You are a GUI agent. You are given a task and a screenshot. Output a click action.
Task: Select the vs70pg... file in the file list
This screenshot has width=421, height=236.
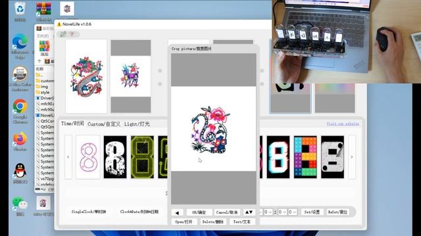click(45, 178)
